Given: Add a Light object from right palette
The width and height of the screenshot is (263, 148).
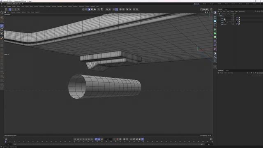Looking at the screenshot, I should (x=215, y=61).
